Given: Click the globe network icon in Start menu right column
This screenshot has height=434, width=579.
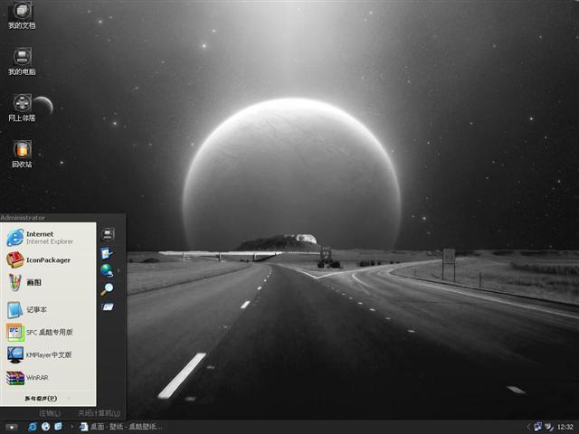Looking at the screenshot, I should point(107,270).
